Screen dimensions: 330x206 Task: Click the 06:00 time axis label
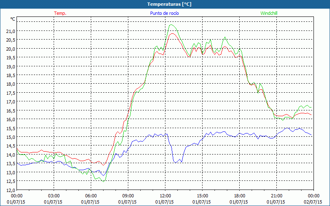pyautogui.click(x=91, y=196)
